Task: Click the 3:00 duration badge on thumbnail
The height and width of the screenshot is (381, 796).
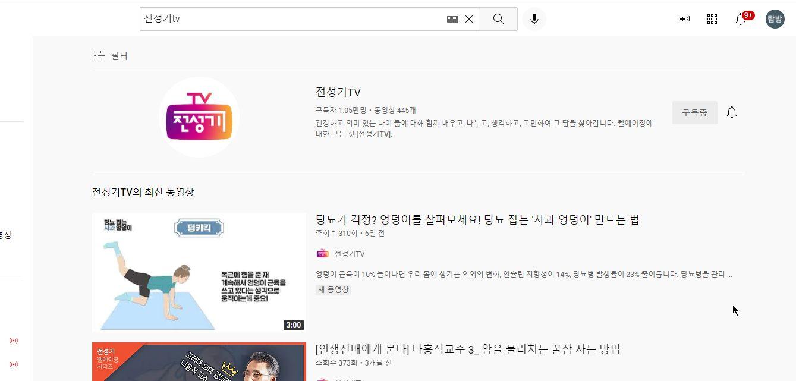Action: (x=294, y=325)
